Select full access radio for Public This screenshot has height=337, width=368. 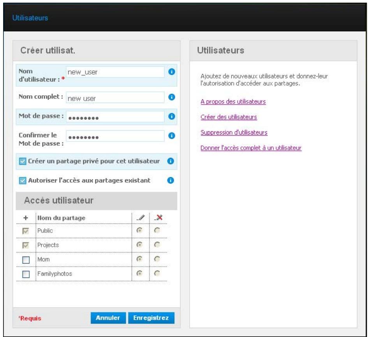pyautogui.click(x=140, y=230)
